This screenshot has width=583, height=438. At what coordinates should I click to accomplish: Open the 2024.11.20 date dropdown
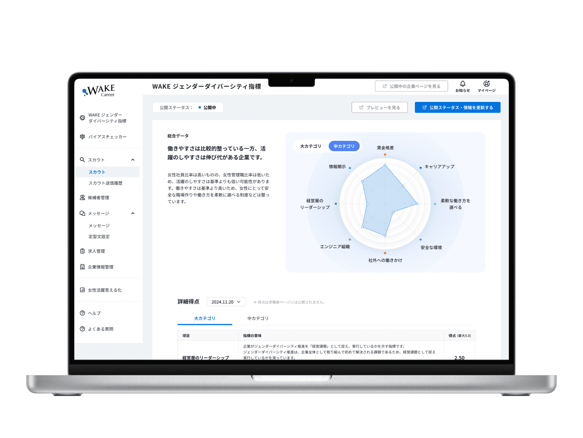tap(226, 302)
